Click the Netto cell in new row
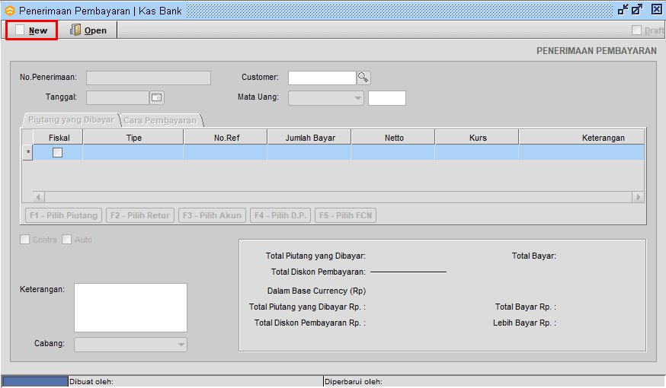This screenshot has height=388, width=666. pos(393,152)
